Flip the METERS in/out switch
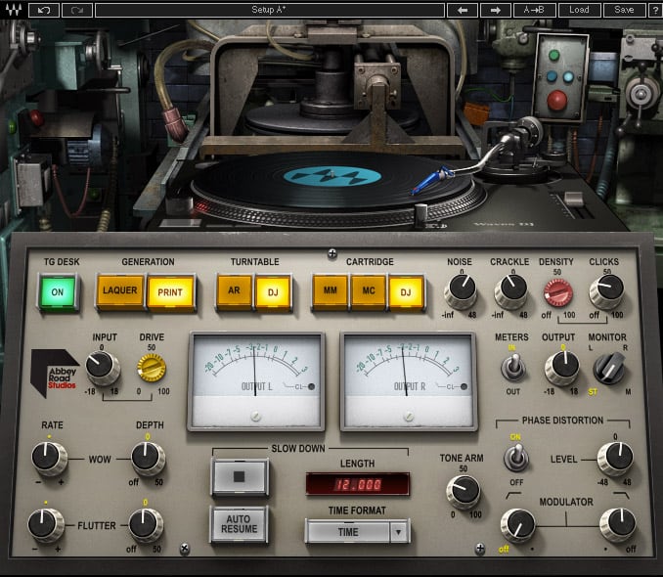This screenshot has width=663, height=577. 512,367
